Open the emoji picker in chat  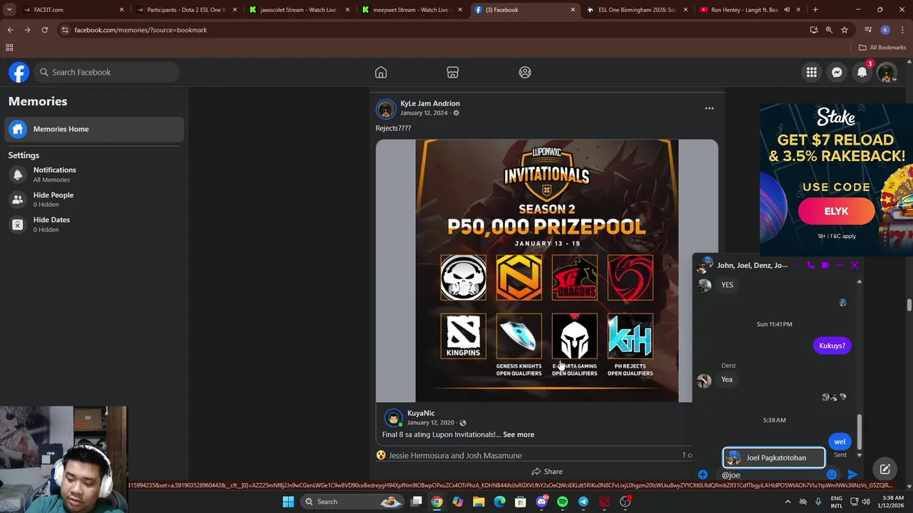coord(831,475)
